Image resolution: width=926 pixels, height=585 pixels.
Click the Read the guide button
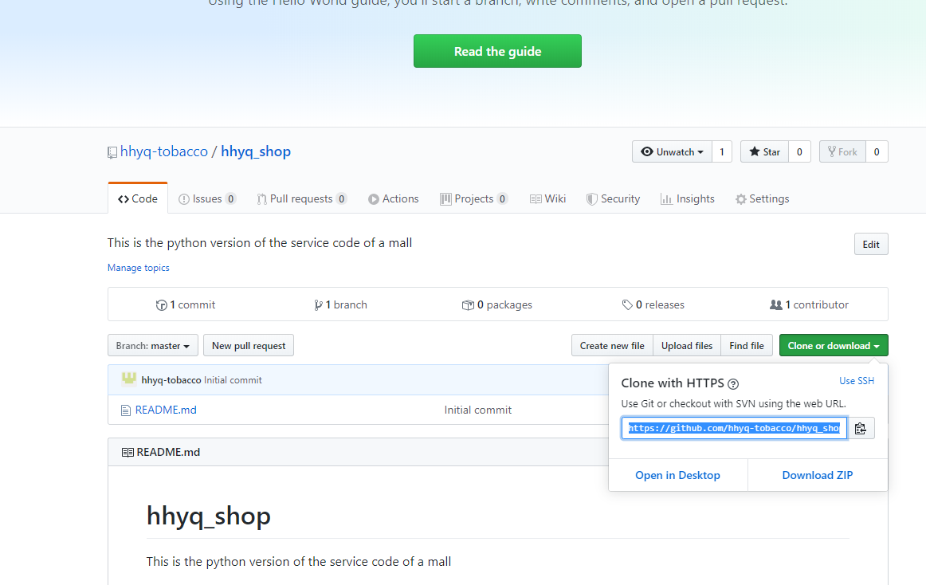(497, 51)
